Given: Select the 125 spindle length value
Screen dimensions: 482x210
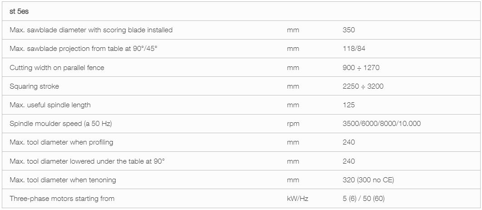Looking at the screenshot, I should pyautogui.click(x=348, y=105).
